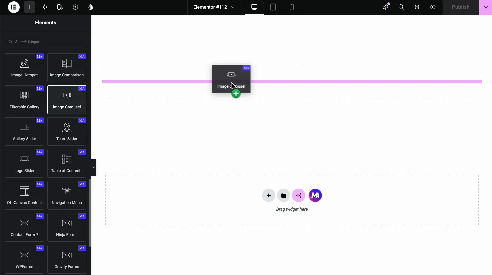492x275 pixels.
Task: Switch to mobile preview mode
Action: coord(292,7)
